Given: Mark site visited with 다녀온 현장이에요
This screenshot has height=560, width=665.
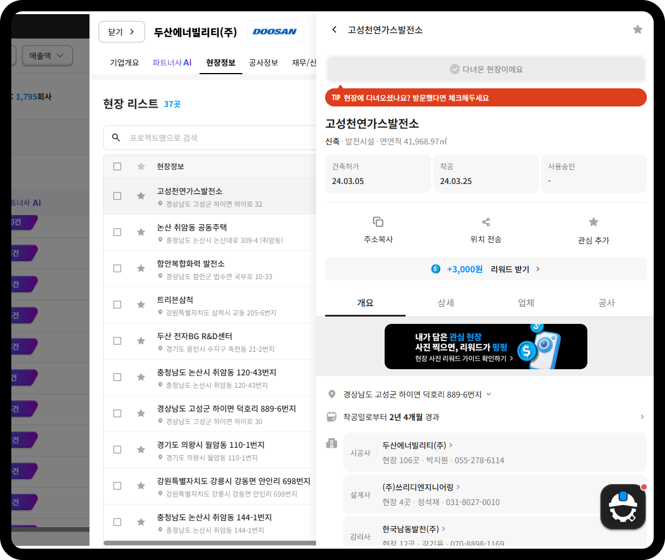Looking at the screenshot, I should 486,69.
